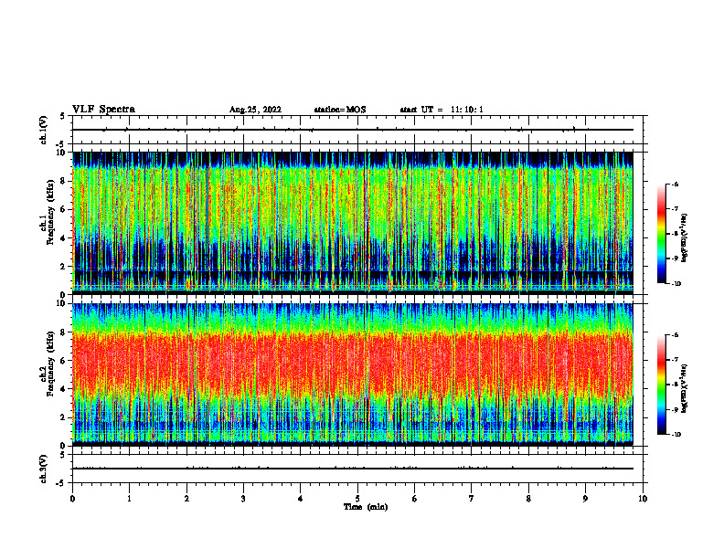Click the ch.1 colorbar log(PSD) label
Image resolution: width=724 pixels, height=559 pixels.
[x=685, y=238]
